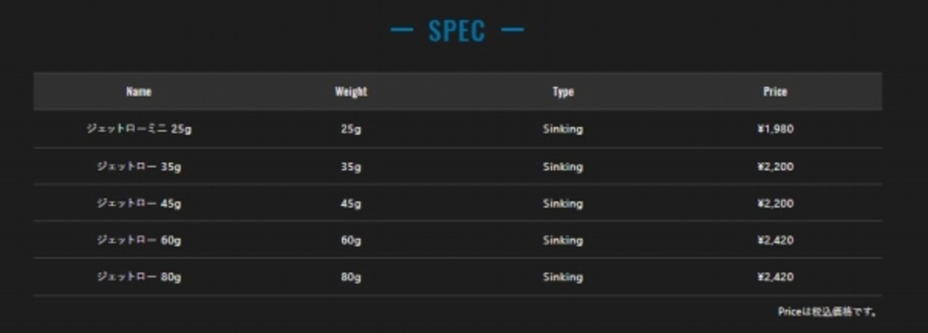Click the 25g value in Weight column

[x=351, y=129]
